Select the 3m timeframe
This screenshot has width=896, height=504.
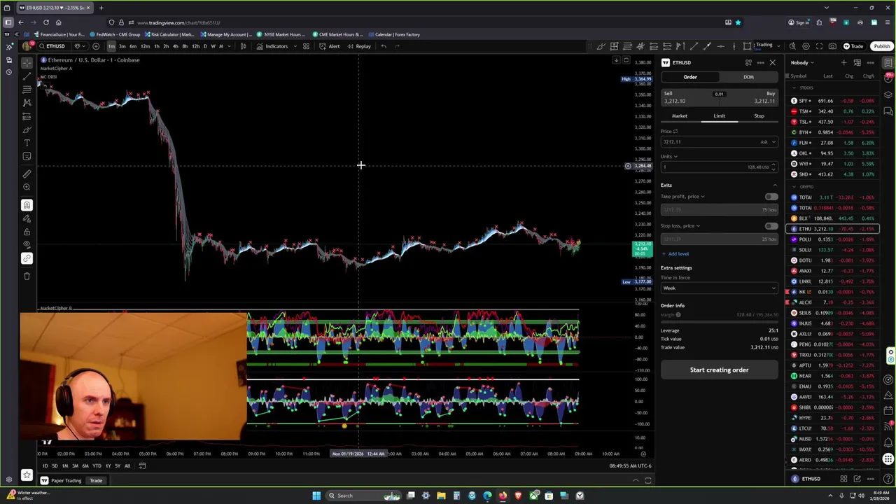122,46
